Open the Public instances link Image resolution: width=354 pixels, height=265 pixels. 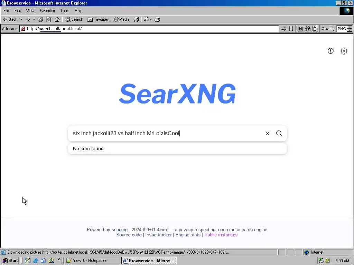[221, 235]
